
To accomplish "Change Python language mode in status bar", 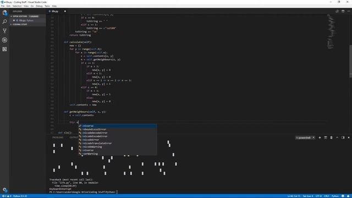I will coord(335,196).
